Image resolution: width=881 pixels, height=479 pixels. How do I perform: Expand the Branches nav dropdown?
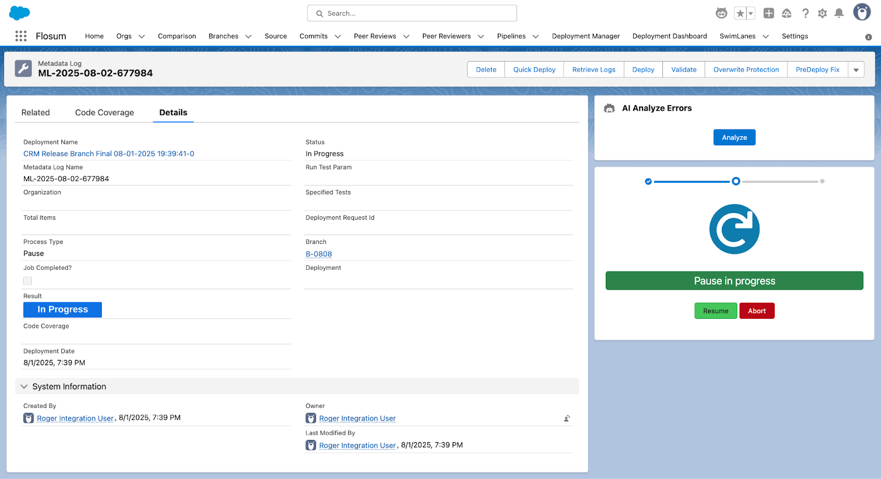point(248,36)
